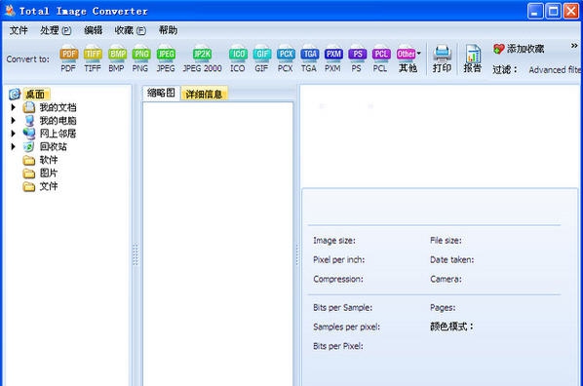Open the 帮助 menu
The height and width of the screenshot is (386, 583).
tap(168, 30)
